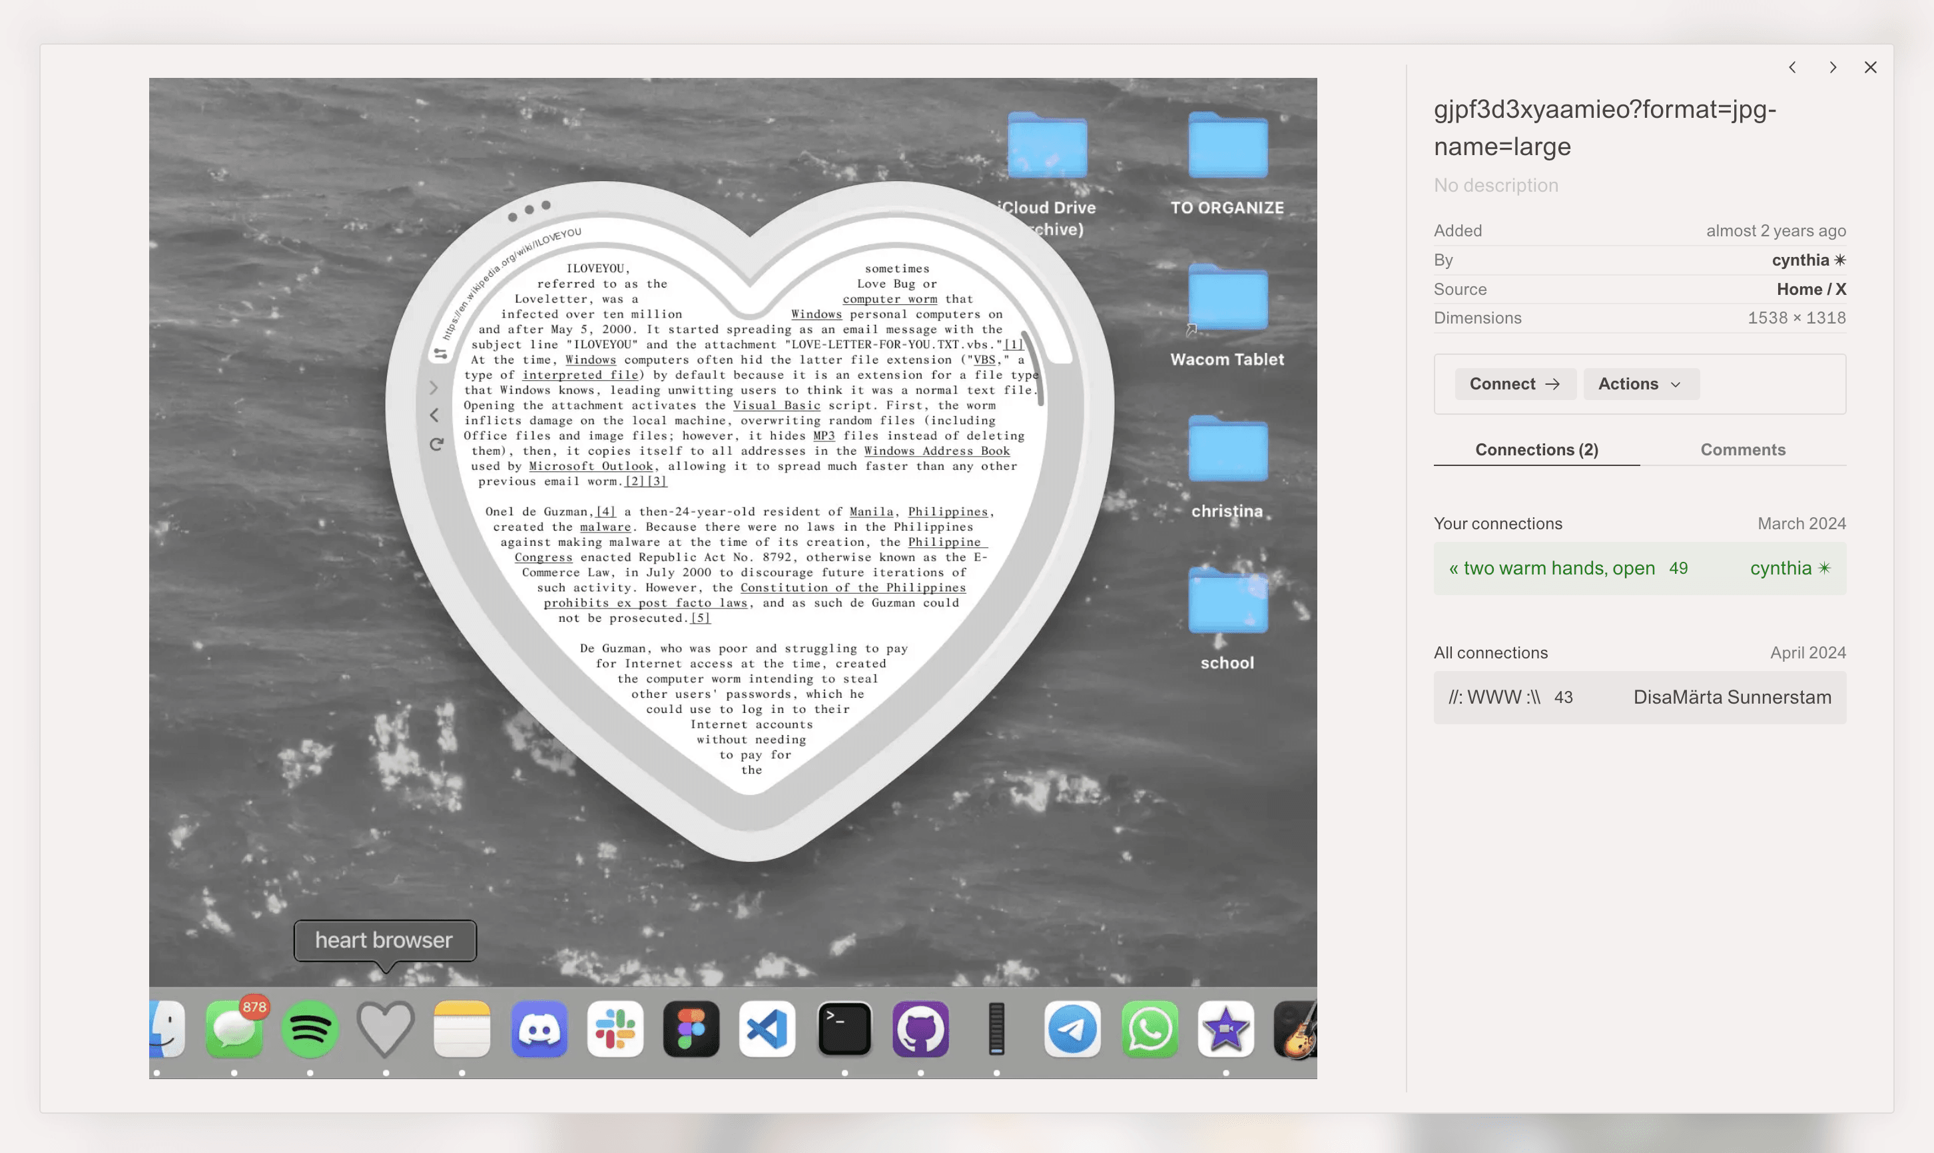Open the Actions dropdown
The width and height of the screenshot is (1934, 1153).
click(x=1640, y=384)
